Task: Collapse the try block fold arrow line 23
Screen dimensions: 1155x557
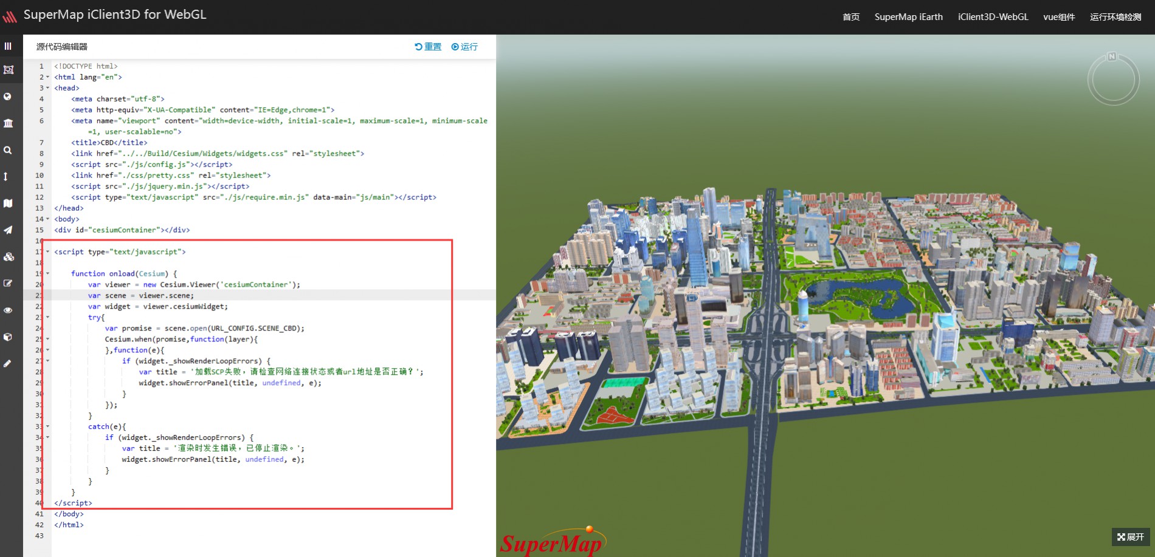Action: pos(48,318)
